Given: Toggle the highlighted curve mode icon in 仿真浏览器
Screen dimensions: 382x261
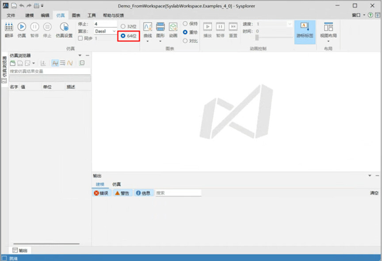Looking at the screenshot, I should (55, 63).
